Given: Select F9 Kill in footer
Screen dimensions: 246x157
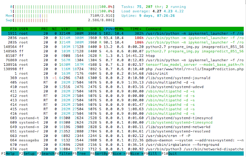Looking at the screenshot, I should [153, 154].
